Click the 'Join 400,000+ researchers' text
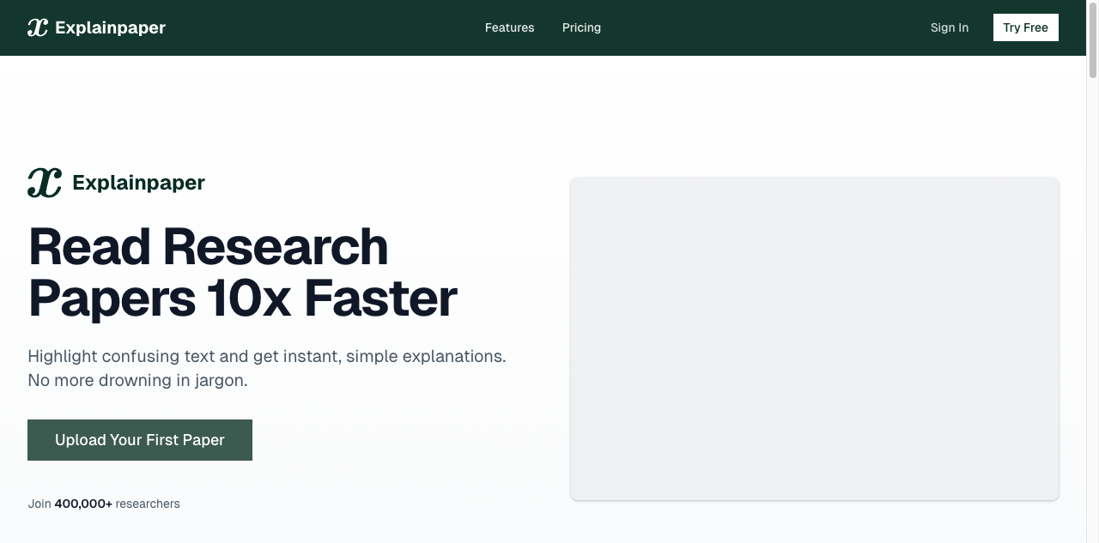This screenshot has height=543, width=1099. coord(104,504)
